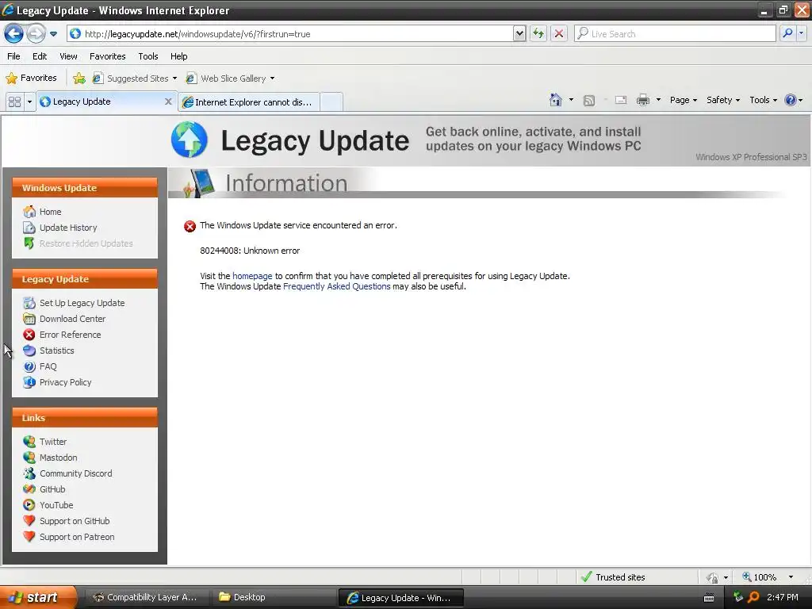Open the Safety command menu
The width and height of the screenshot is (812, 609).
click(x=723, y=100)
